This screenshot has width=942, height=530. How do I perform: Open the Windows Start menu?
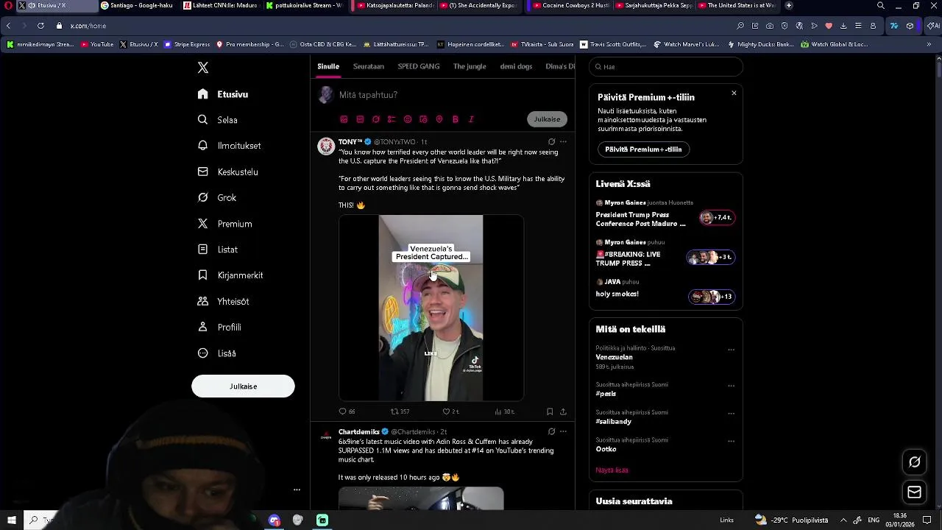(12, 520)
